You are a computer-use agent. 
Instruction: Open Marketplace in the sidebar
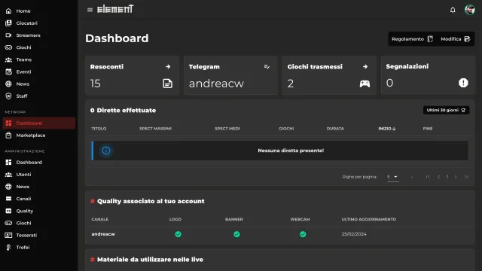coord(38,135)
